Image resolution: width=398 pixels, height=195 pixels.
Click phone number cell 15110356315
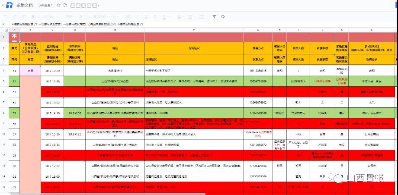(x=258, y=70)
